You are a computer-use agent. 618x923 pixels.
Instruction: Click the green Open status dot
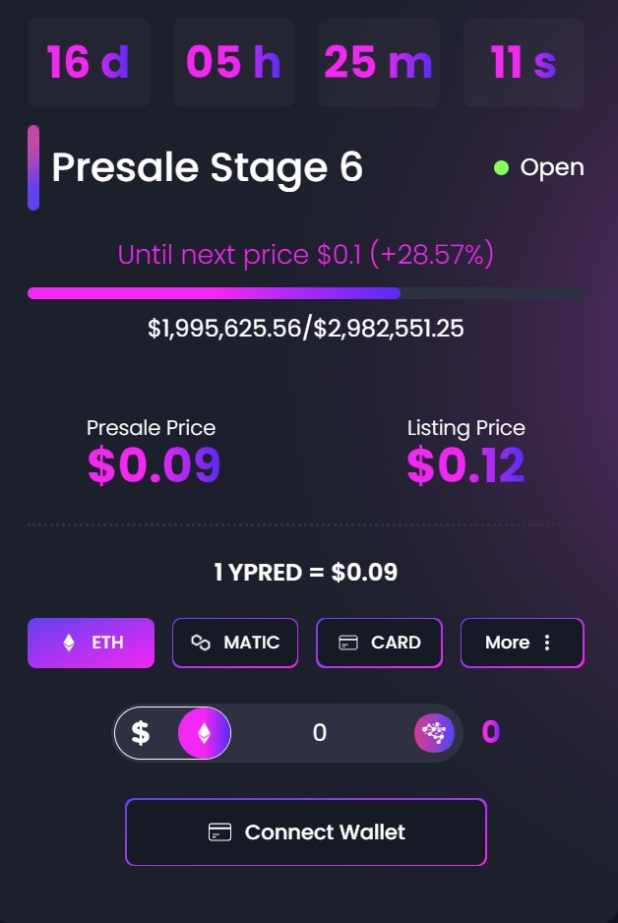pos(501,167)
